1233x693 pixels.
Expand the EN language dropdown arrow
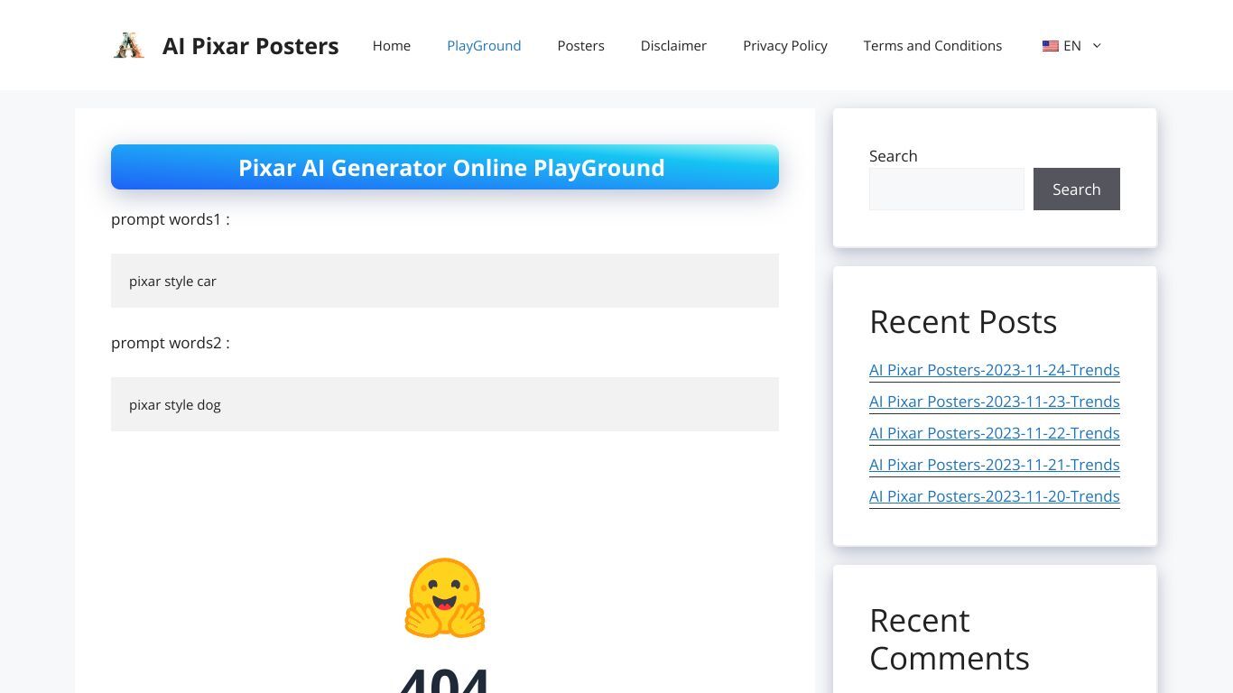click(x=1097, y=46)
